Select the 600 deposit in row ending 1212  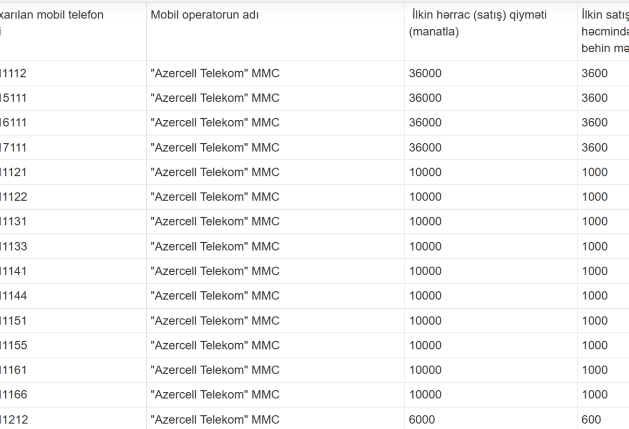[591, 420]
